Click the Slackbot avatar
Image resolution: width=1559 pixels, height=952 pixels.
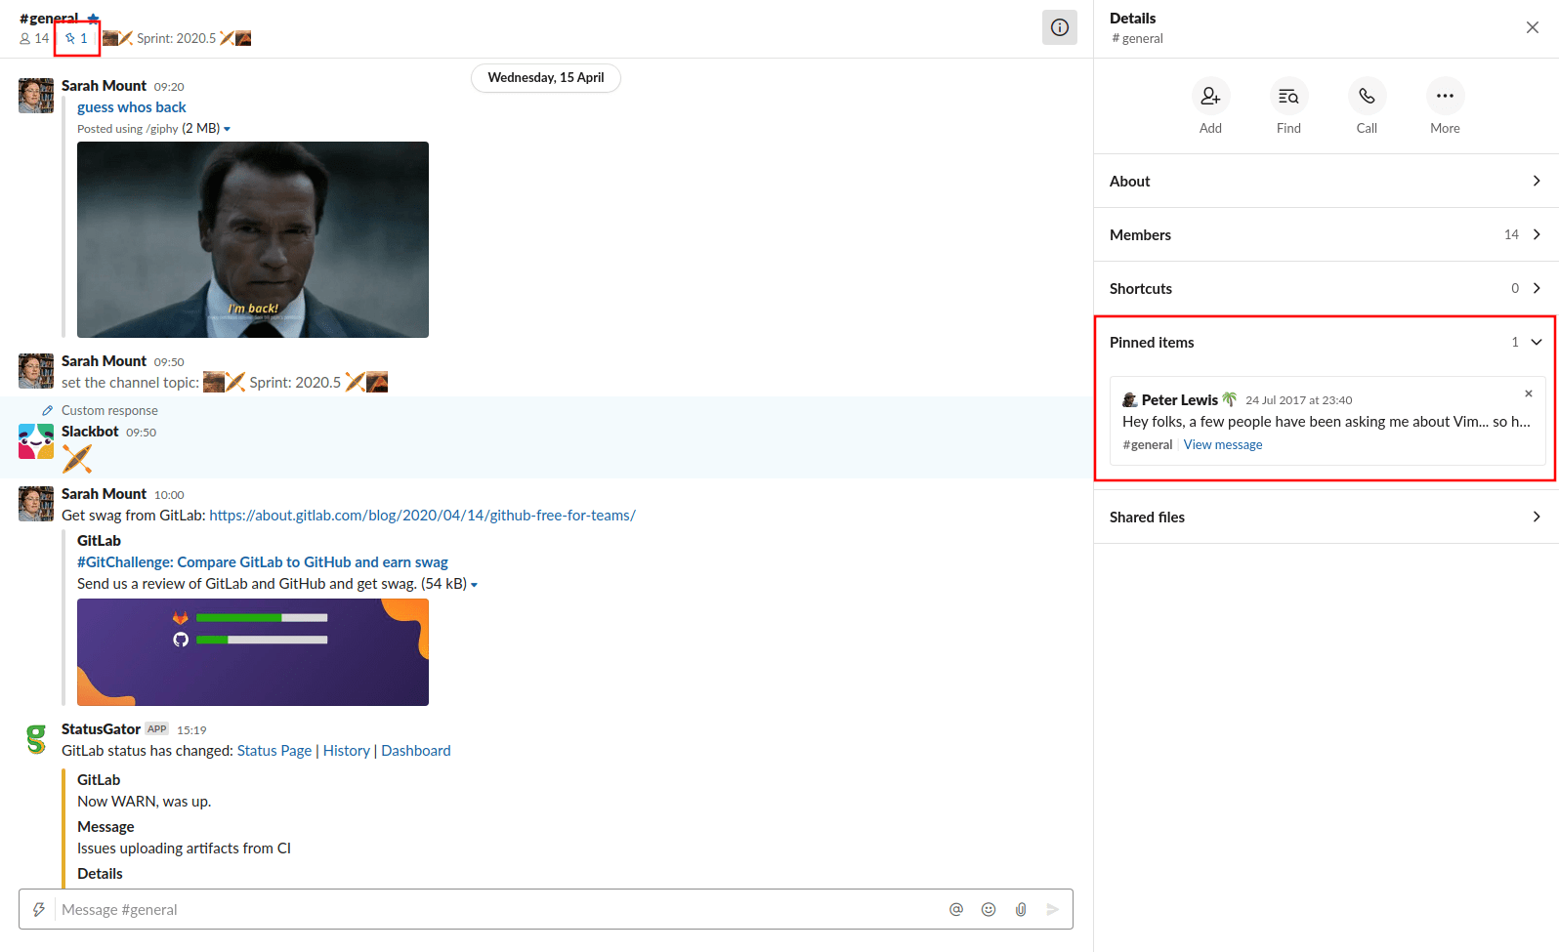tap(36, 441)
